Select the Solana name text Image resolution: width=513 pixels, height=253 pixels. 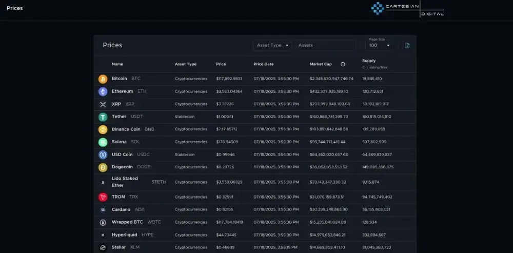pos(119,142)
